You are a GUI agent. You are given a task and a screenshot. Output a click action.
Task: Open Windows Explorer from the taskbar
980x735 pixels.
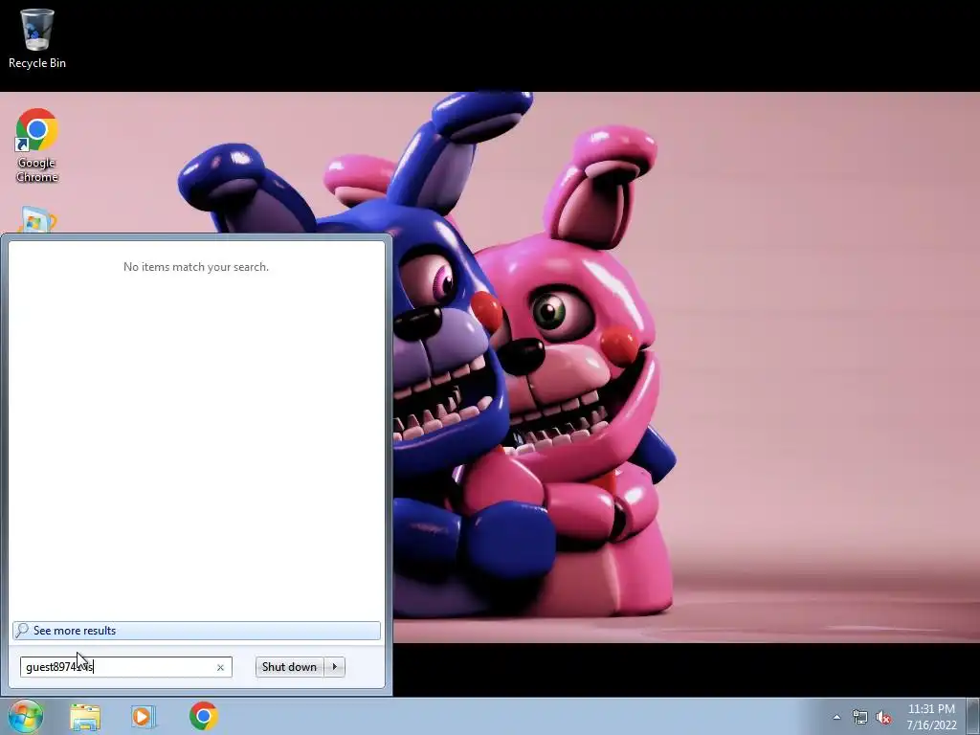(x=85, y=716)
